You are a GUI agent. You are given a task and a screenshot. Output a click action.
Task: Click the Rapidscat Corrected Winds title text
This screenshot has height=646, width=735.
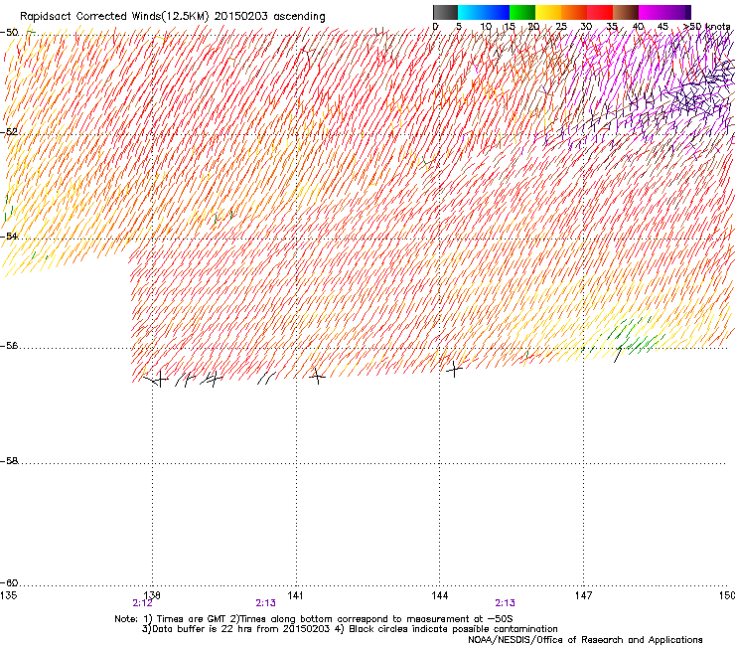click(173, 16)
